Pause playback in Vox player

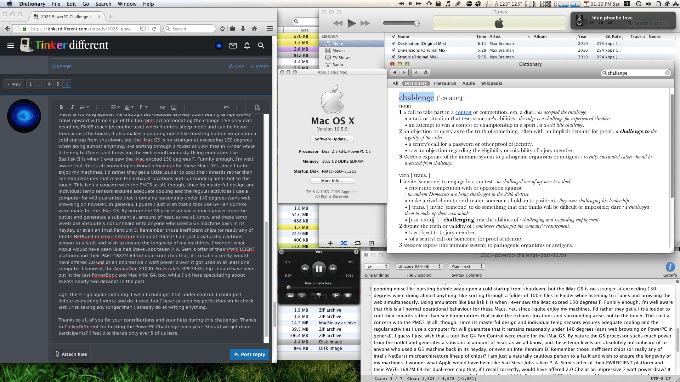pos(319,268)
